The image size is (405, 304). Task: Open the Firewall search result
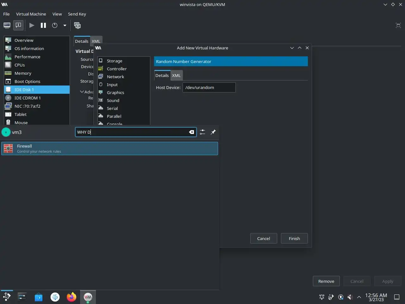109,149
